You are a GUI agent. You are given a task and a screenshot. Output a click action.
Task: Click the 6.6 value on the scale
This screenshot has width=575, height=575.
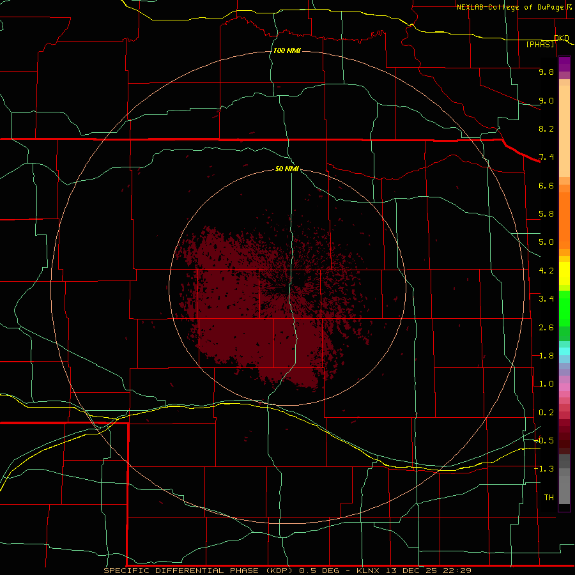click(x=546, y=185)
